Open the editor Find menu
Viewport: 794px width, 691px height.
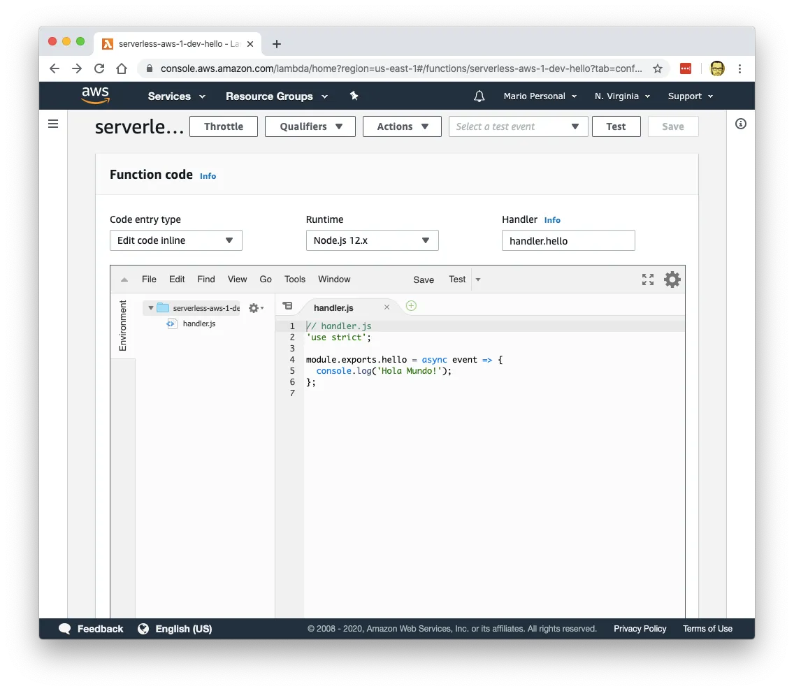(x=206, y=279)
